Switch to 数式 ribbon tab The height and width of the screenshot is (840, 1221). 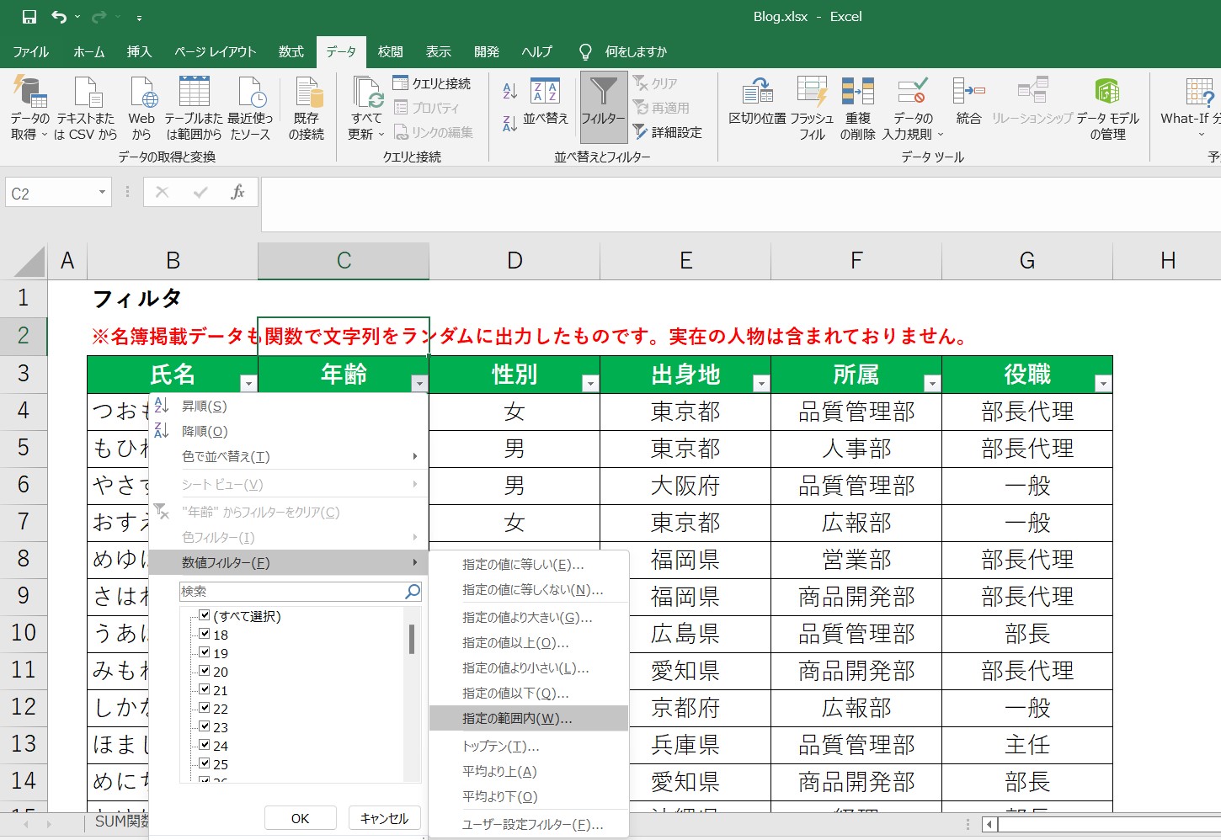291,52
